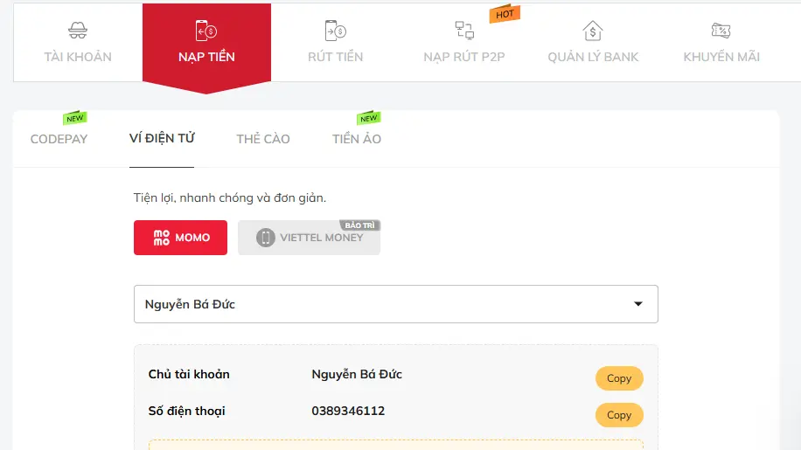Open the TIỀN ẢO sub-tab
Screen dimensions: 801x450
357,139
